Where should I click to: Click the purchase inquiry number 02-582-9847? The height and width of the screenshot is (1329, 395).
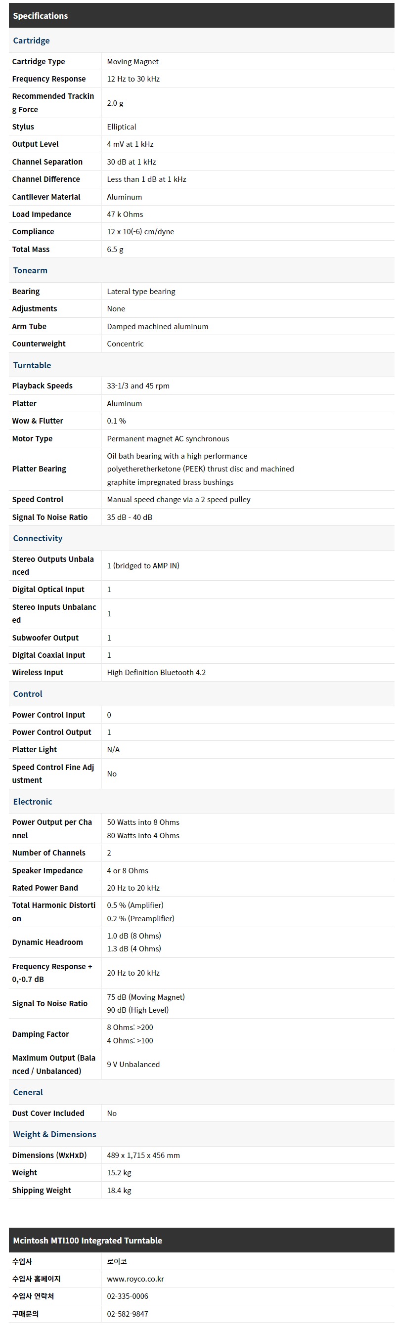coord(127,1314)
